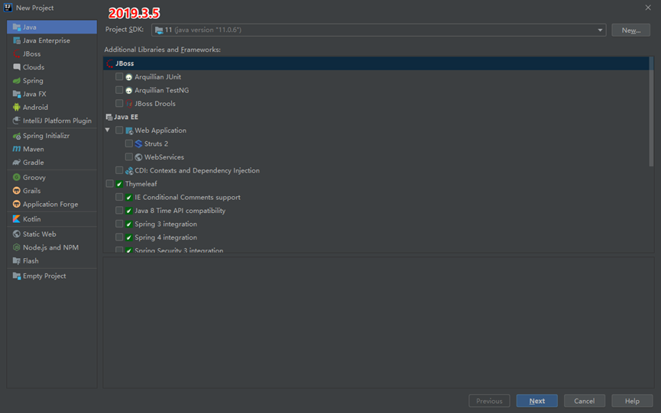Select IntelliJ Platform Plugin icon

[17, 121]
